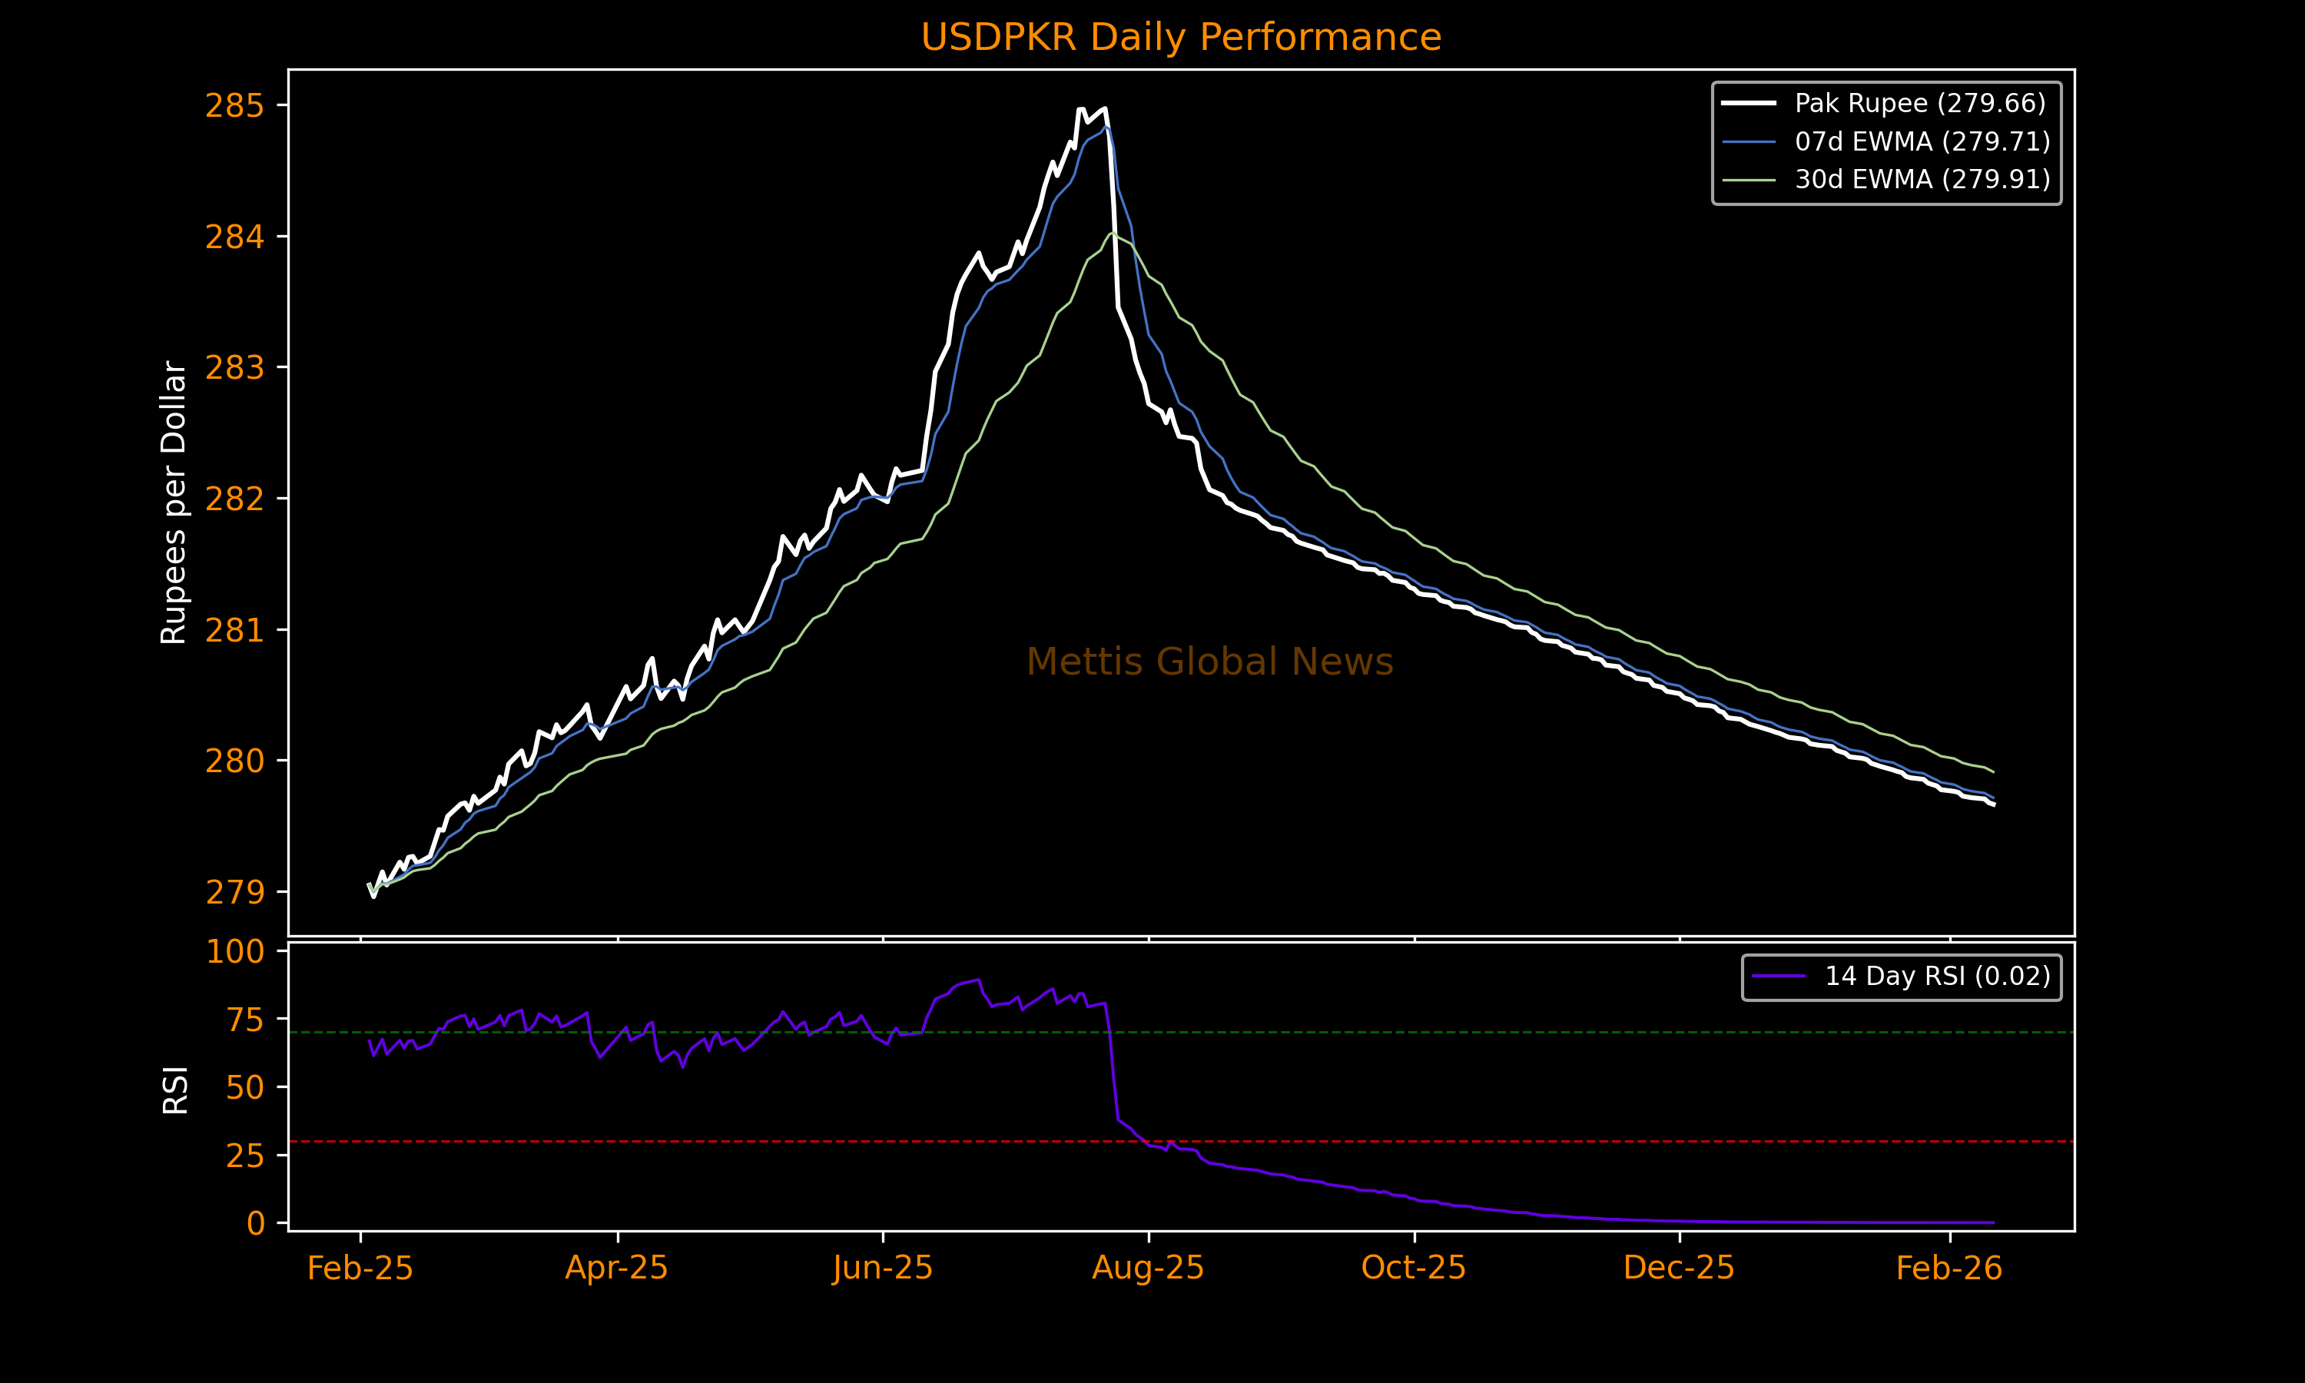The width and height of the screenshot is (2305, 1383).
Task: Click the Rupees per Dollar axis label
Action: pyautogui.click(x=174, y=502)
